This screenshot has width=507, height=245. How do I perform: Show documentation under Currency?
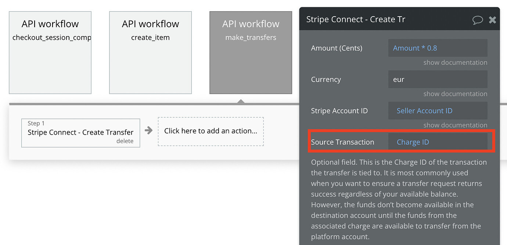click(455, 94)
